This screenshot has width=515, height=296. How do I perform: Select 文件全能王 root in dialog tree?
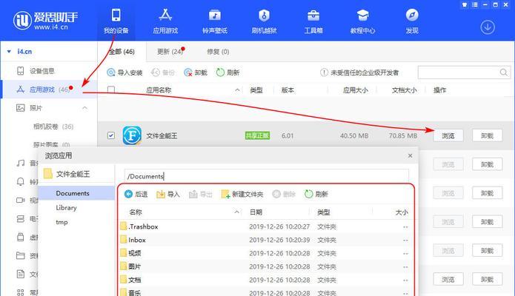tap(67, 174)
